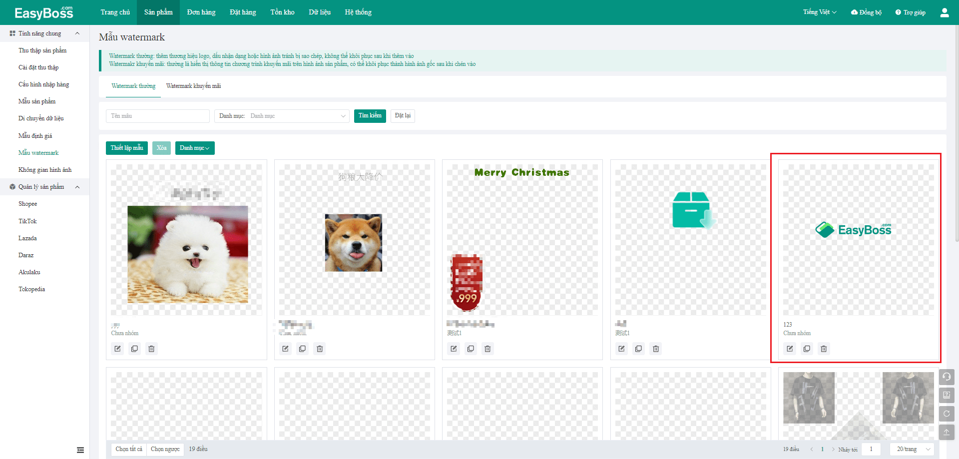Click Thiết lập mẫu button
Image resolution: width=959 pixels, height=459 pixels.
[127, 148]
